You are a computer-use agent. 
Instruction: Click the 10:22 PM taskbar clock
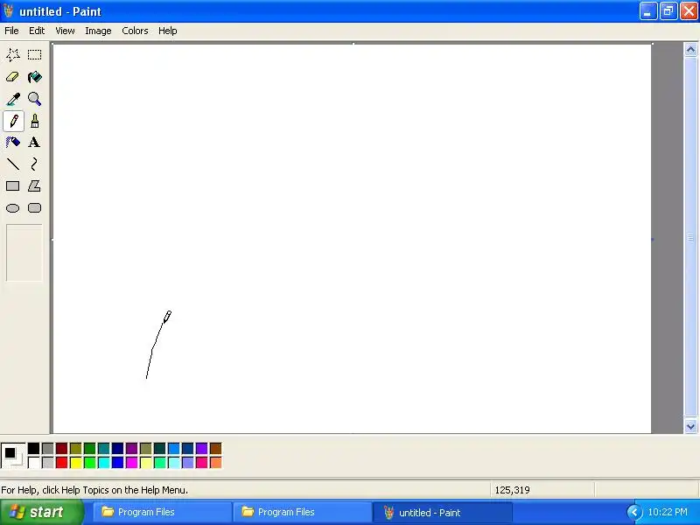668,512
